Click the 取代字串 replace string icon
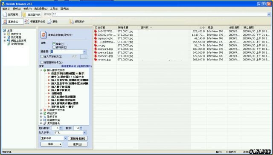This screenshot has height=155, width=273. (45, 117)
